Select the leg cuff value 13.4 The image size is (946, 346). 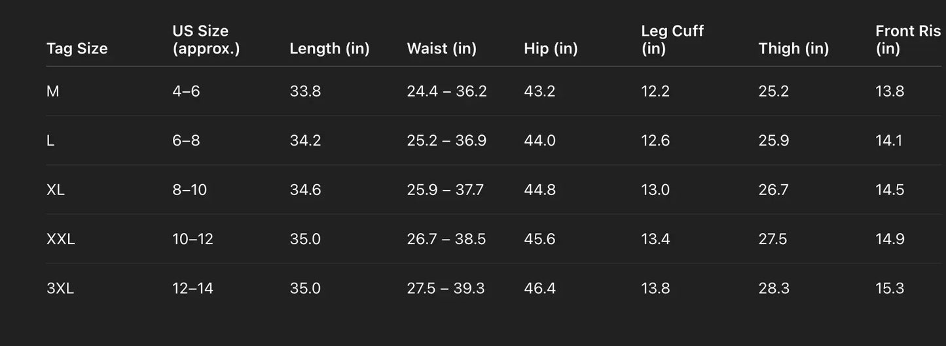click(655, 239)
